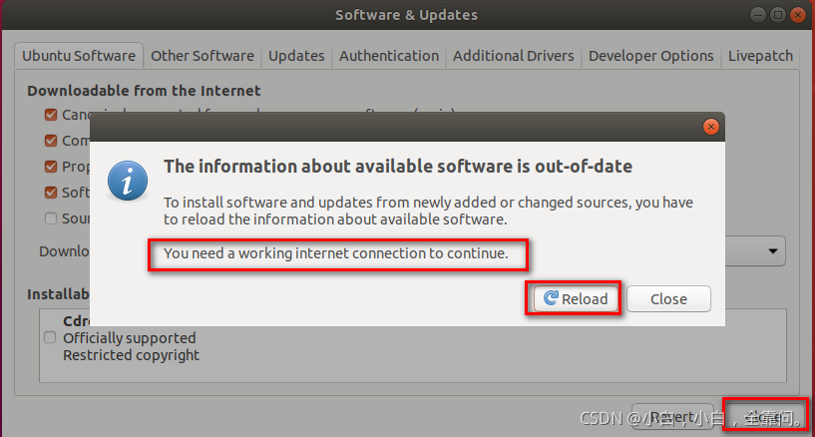Open the Updates tab
Viewport: 815px width, 437px height.
(296, 56)
